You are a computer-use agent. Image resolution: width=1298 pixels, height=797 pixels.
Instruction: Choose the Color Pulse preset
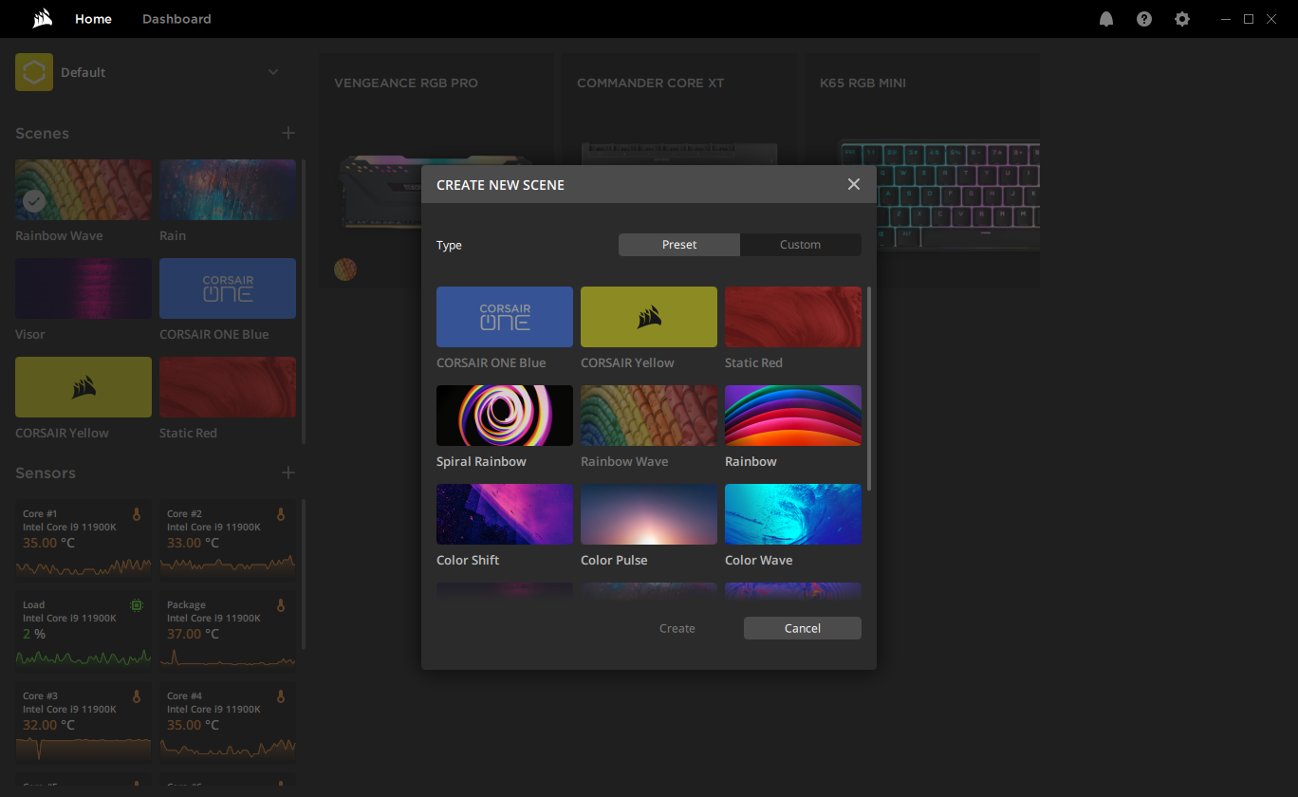(x=649, y=514)
